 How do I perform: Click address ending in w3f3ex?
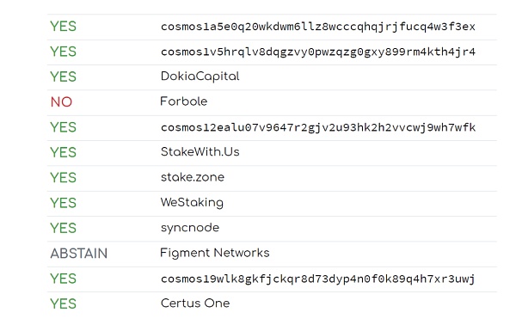318,27
